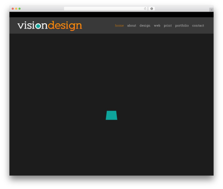Reload the page using the refresh icon
The width and height of the screenshot is (223, 189).
145,9
